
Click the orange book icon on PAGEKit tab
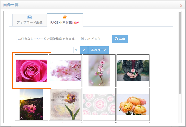[65, 17]
